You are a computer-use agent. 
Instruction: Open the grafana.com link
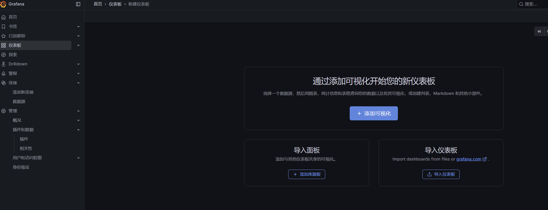click(x=469, y=159)
